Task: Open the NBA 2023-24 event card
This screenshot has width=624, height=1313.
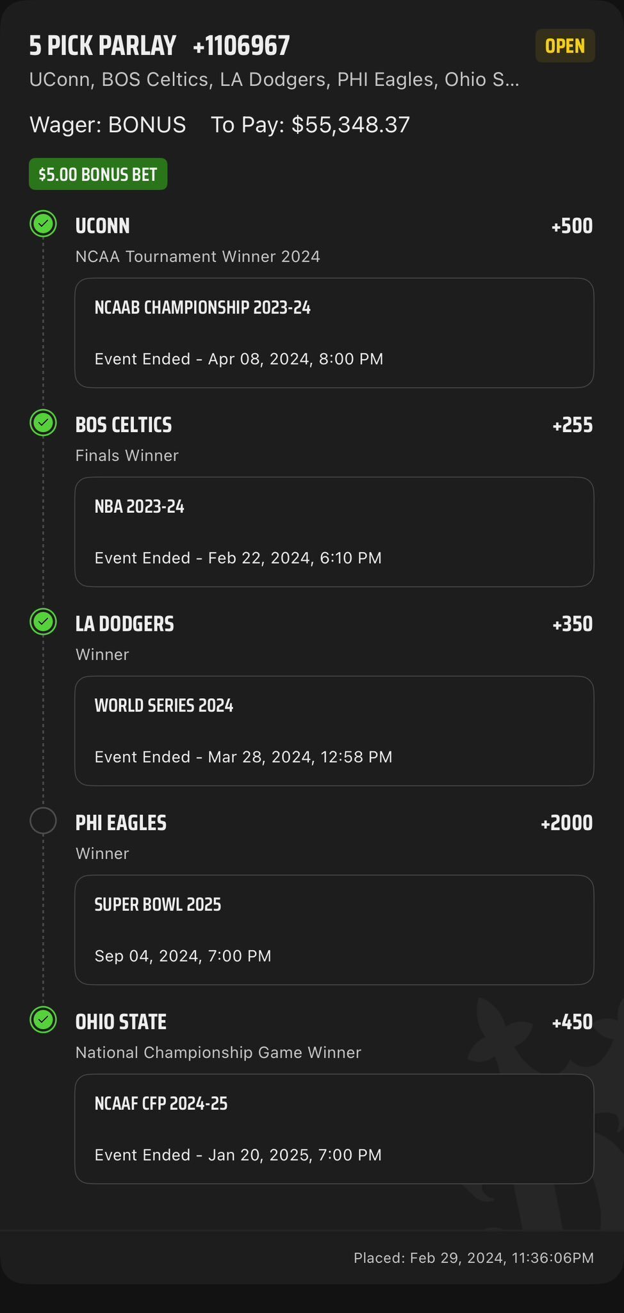Action: click(x=334, y=531)
